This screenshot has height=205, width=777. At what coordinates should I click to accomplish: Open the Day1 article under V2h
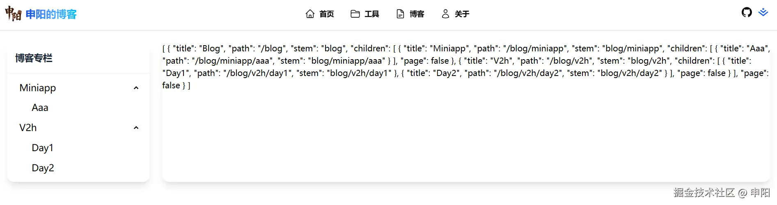pyautogui.click(x=42, y=148)
